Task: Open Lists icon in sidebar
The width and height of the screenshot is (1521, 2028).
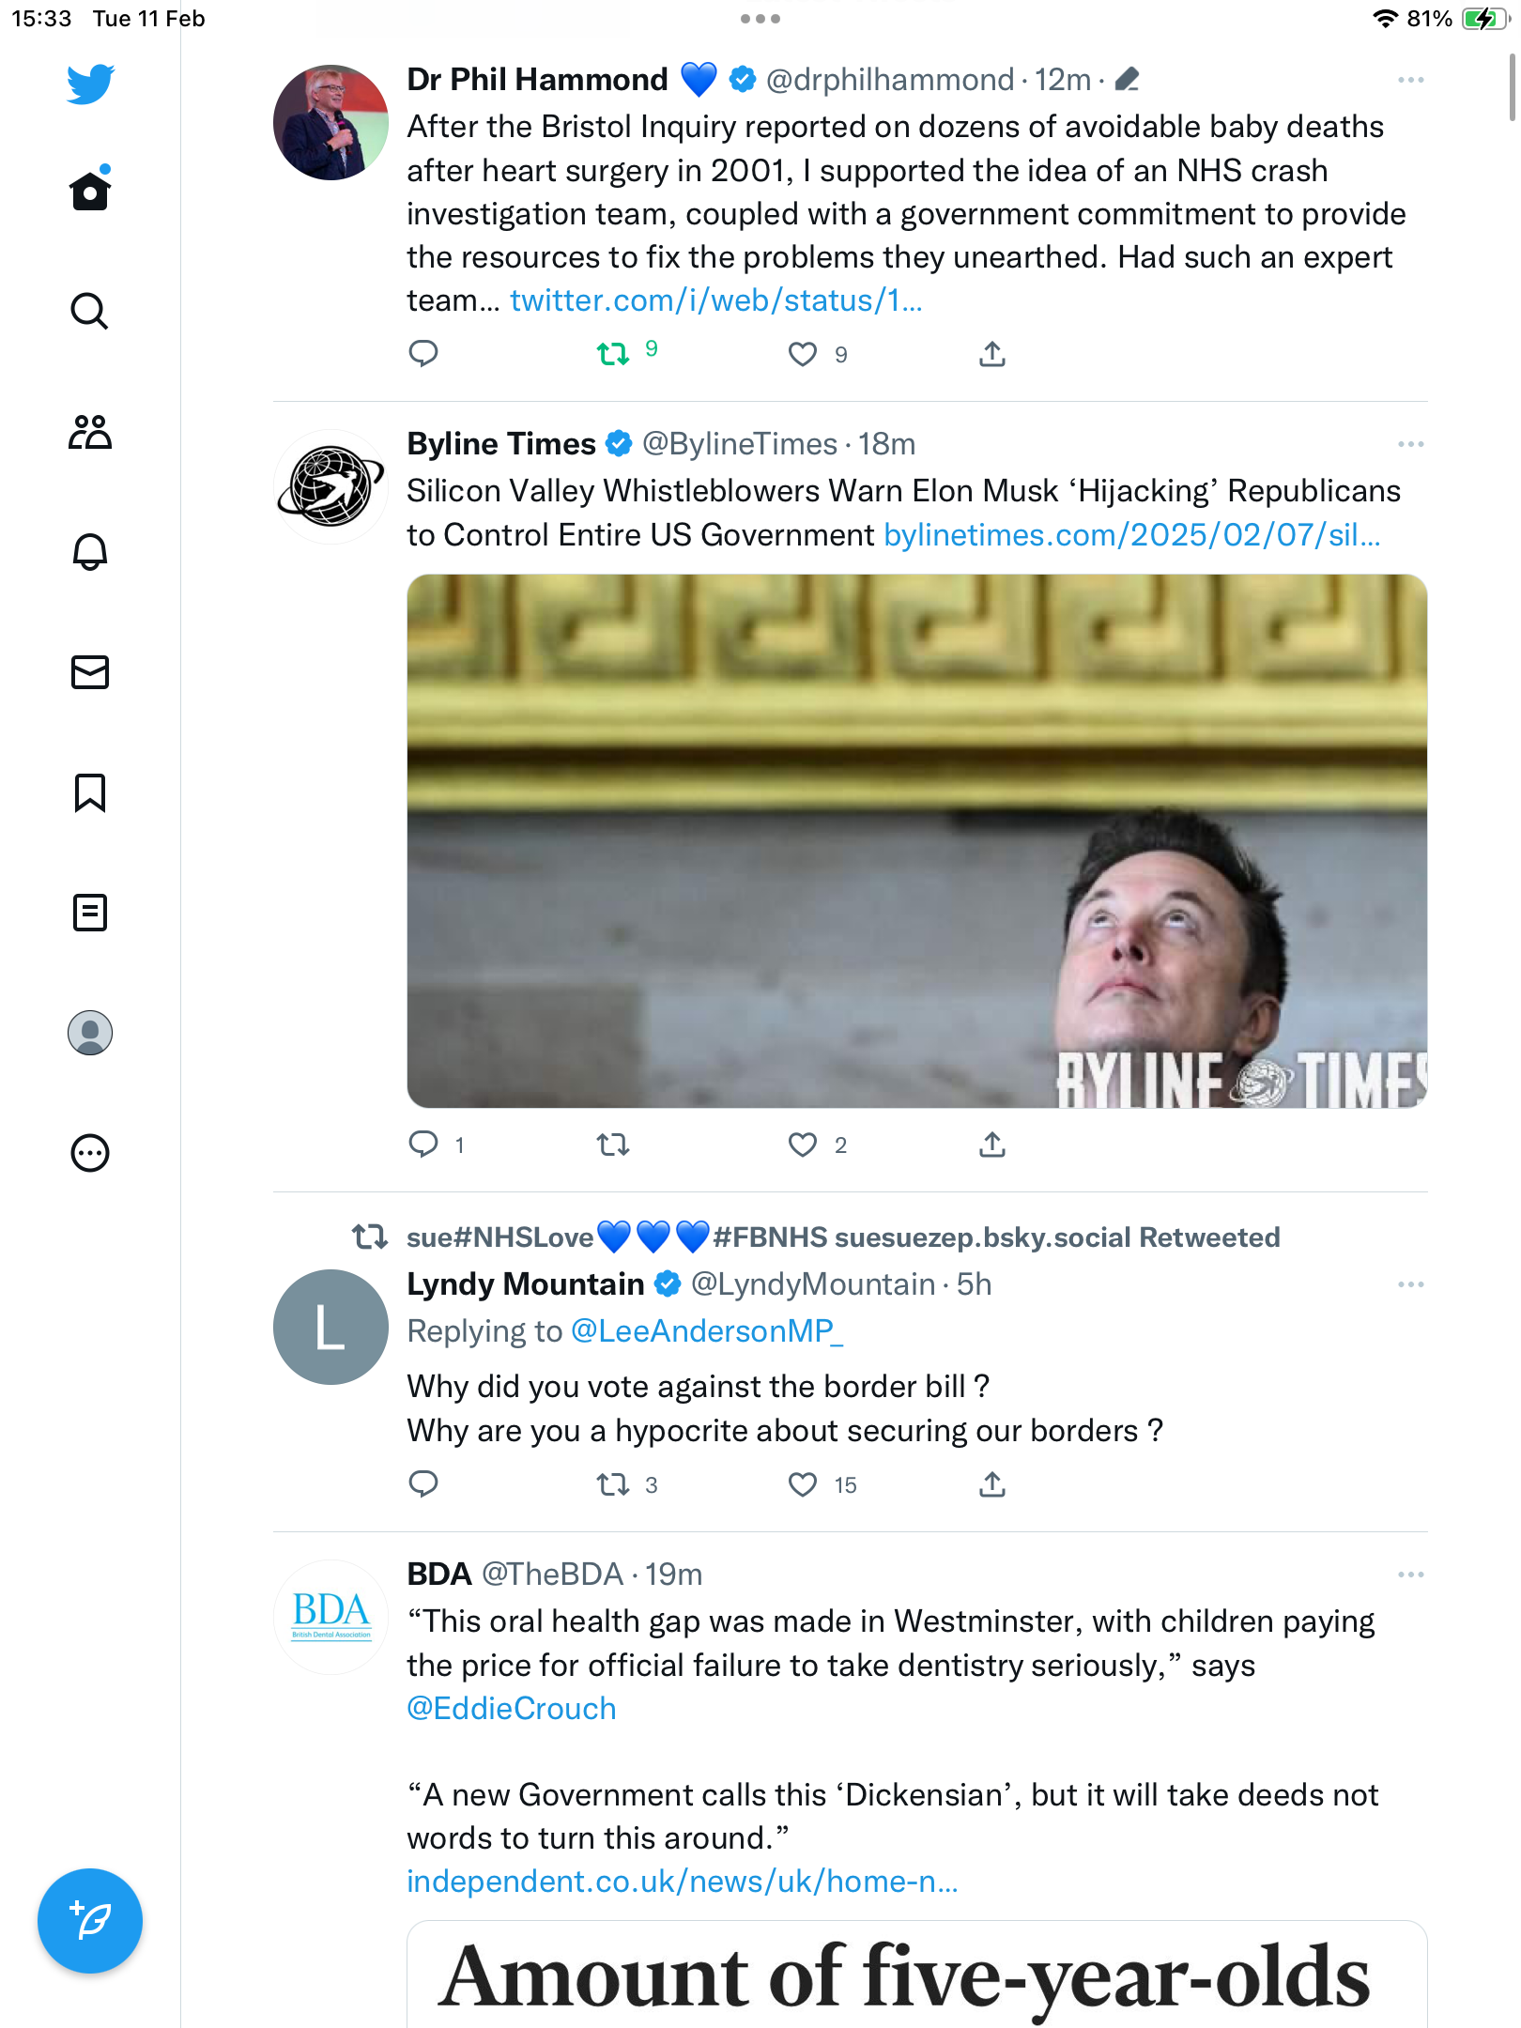Action: coord(90,913)
